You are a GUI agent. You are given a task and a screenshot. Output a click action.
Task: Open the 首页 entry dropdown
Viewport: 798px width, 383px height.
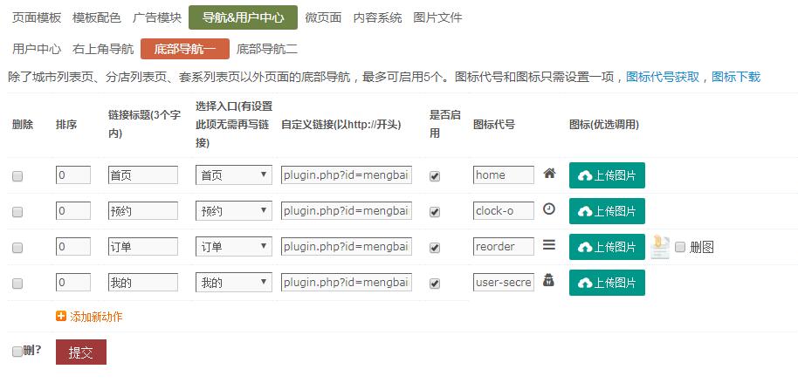(x=233, y=175)
